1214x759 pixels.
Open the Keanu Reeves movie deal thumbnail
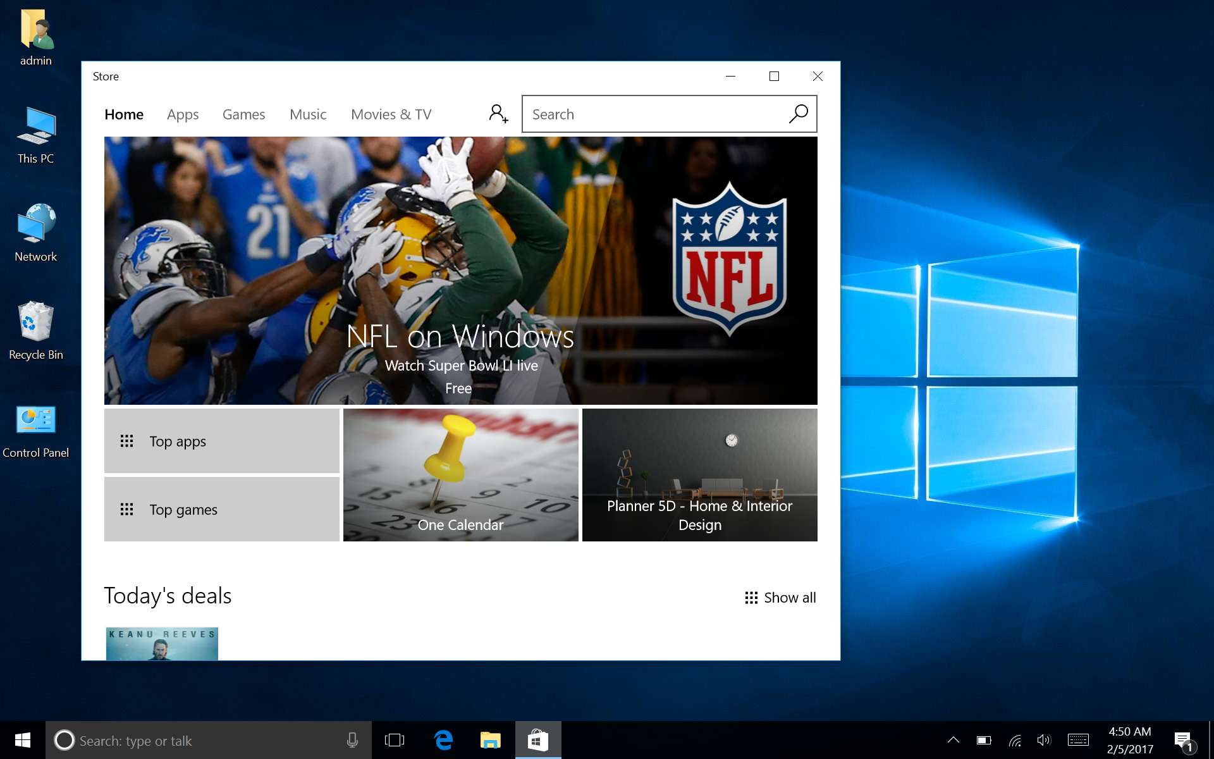162,643
